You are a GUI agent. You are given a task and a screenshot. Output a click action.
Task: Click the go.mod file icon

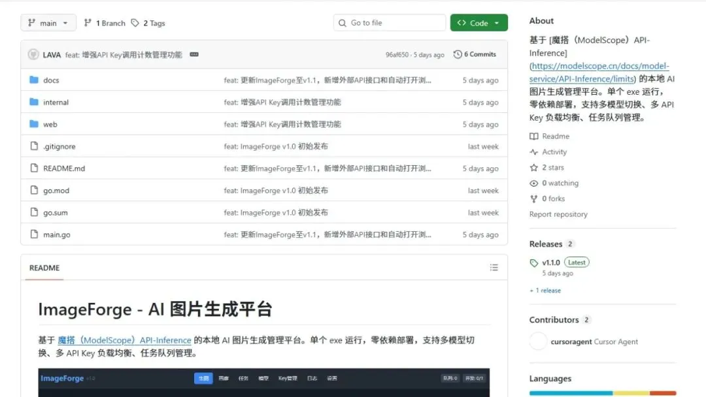coord(34,190)
